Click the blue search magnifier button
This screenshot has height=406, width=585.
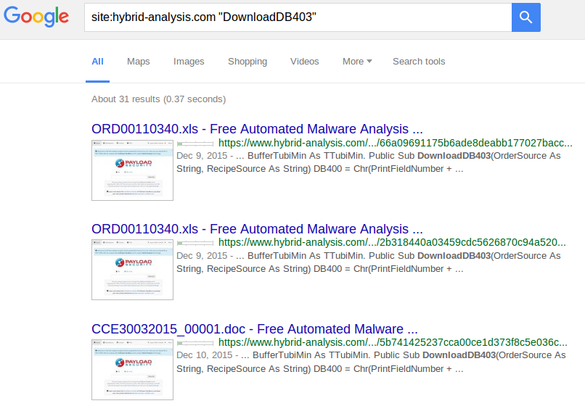click(525, 17)
